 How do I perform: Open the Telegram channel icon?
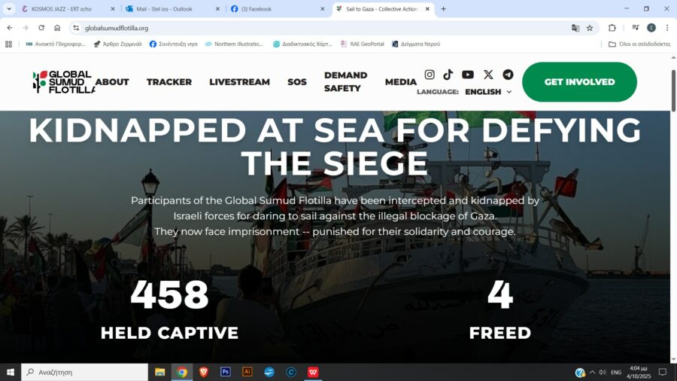pyautogui.click(x=509, y=75)
